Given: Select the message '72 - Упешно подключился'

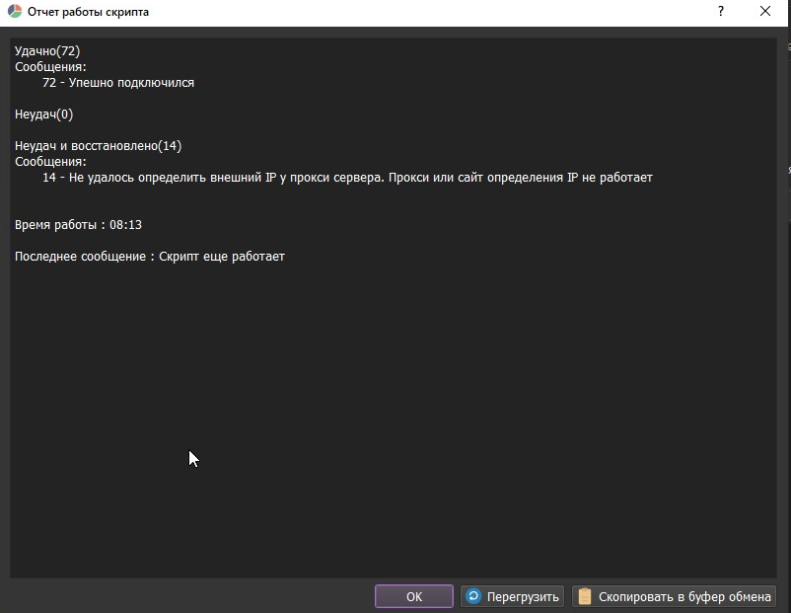Looking at the screenshot, I should (x=117, y=83).
